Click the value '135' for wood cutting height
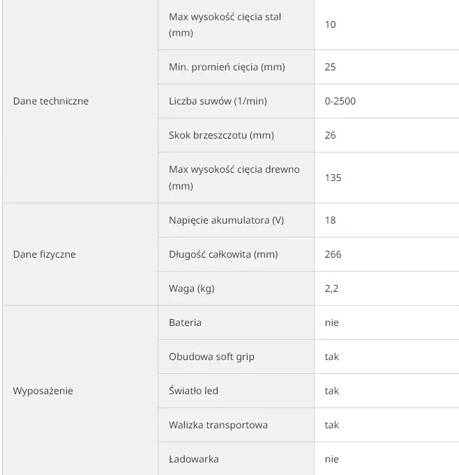The image size is (459, 475). (333, 178)
